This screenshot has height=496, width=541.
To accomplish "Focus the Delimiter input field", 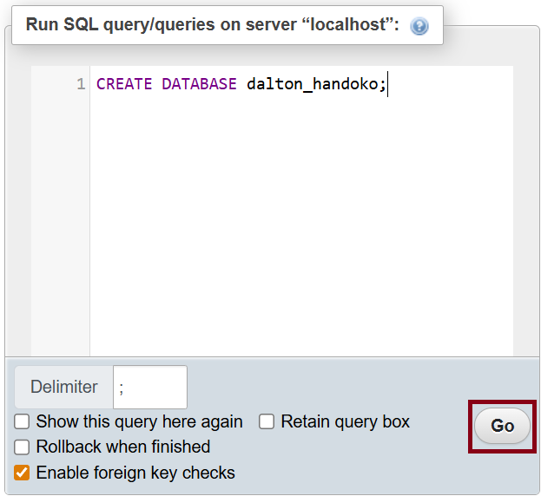I will pos(150,387).
